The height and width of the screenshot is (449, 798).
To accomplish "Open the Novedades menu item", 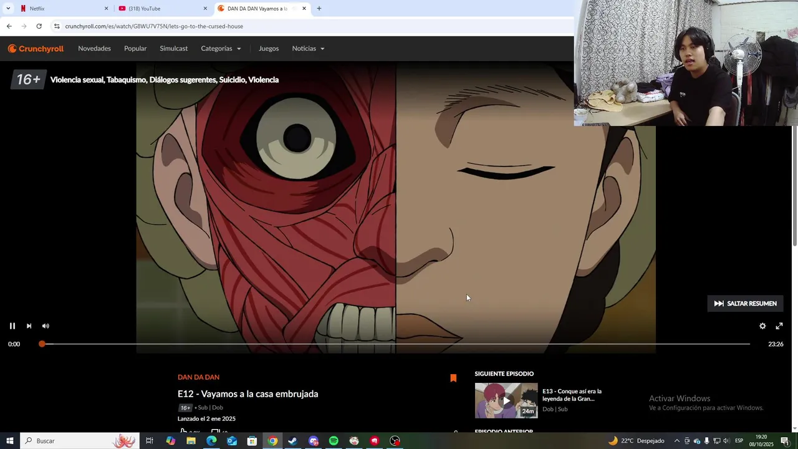I will [x=94, y=49].
